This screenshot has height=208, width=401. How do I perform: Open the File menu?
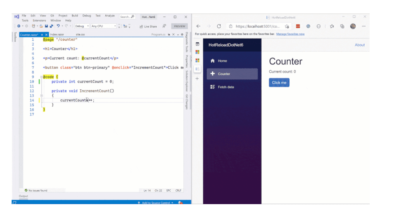click(x=24, y=15)
